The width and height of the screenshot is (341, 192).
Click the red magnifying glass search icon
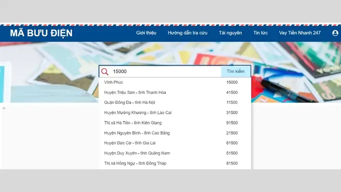click(x=105, y=72)
